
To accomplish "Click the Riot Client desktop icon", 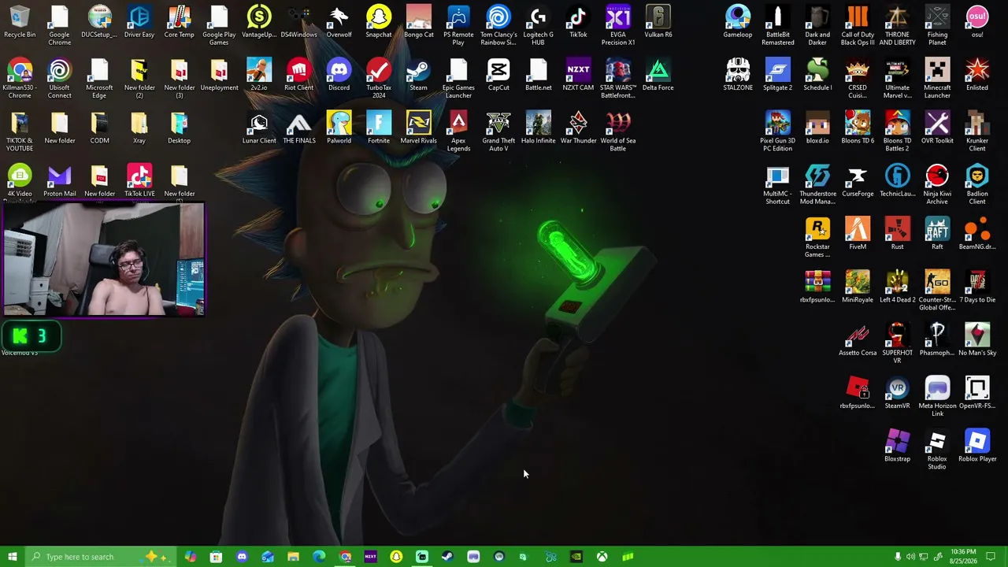I will coord(298,75).
